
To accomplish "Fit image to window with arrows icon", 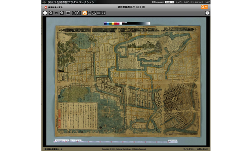I will (68, 13).
